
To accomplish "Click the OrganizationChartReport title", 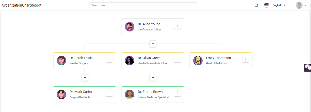I will click(x=22, y=5).
